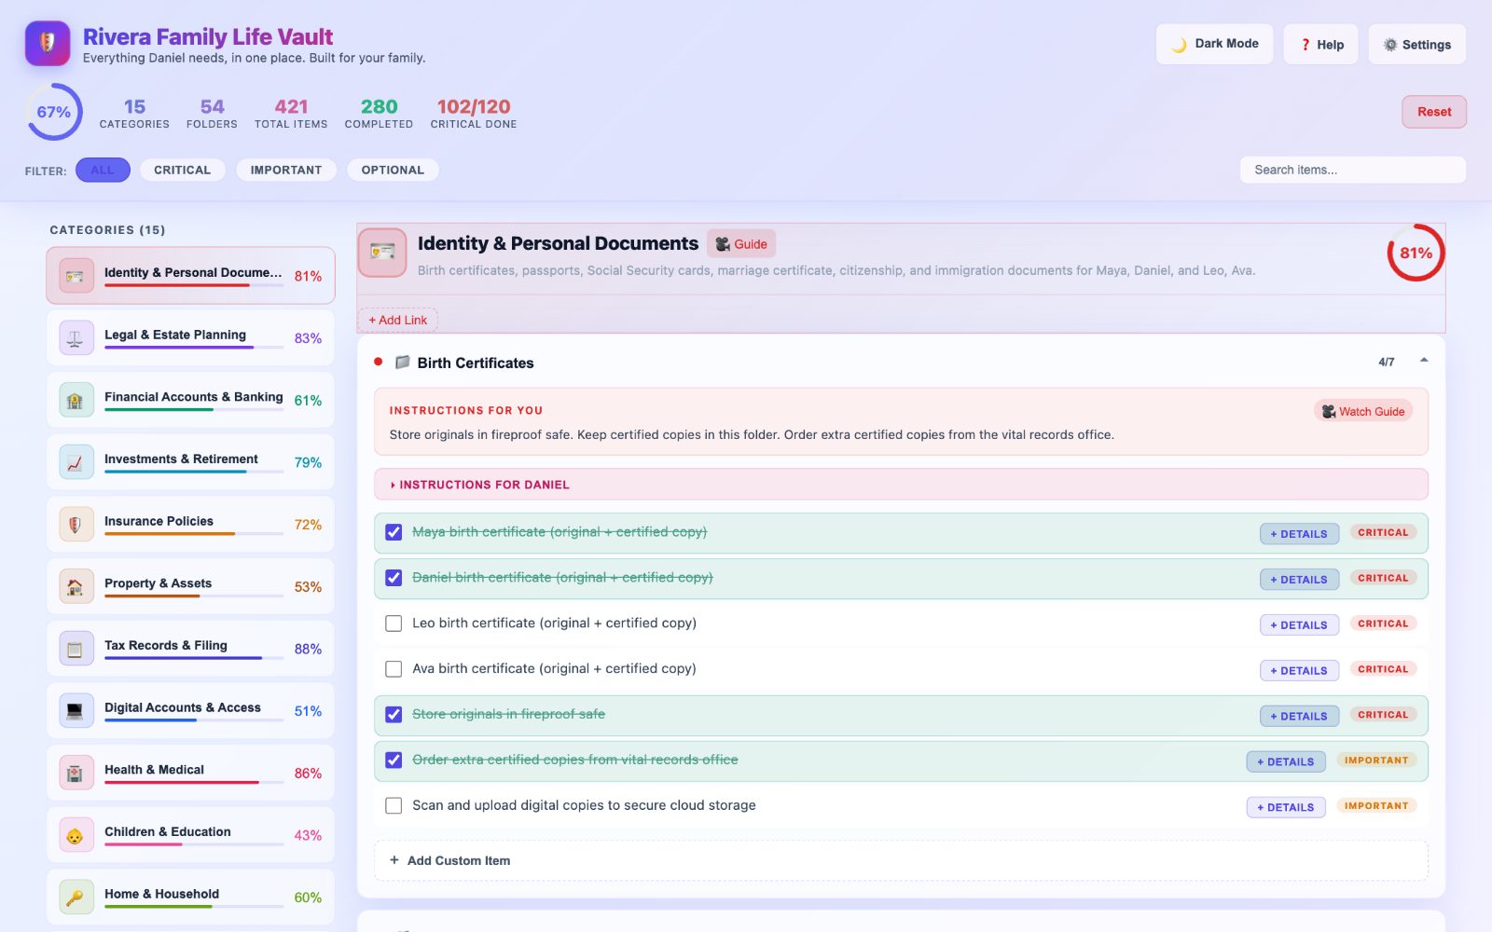1492x932 pixels.
Task: Open Settings
Action: [1417, 44]
